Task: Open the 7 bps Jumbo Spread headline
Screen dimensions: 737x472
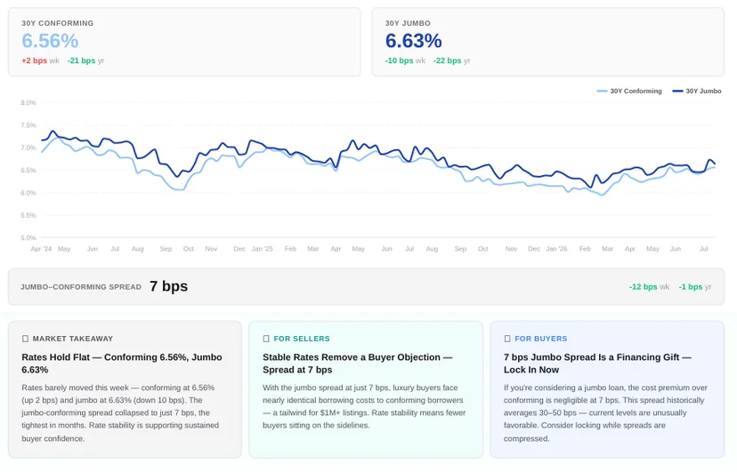Action: click(x=597, y=364)
